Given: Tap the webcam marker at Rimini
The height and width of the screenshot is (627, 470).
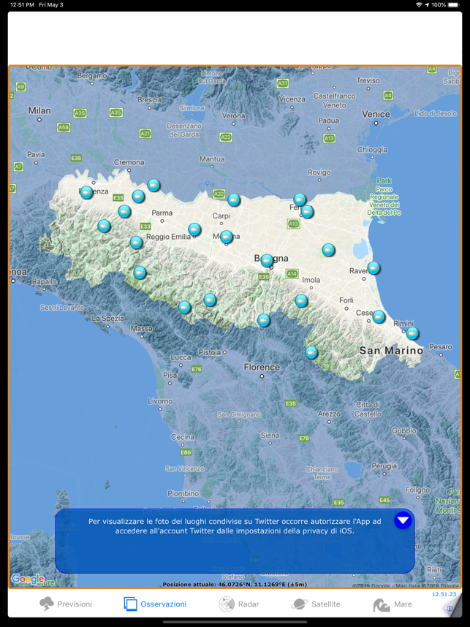Looking at the screenshot, I should (x=412, y=333).
